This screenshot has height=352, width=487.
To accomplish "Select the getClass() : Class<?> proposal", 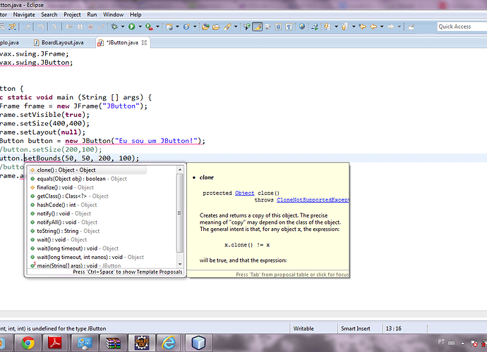I will pos(69,196).
